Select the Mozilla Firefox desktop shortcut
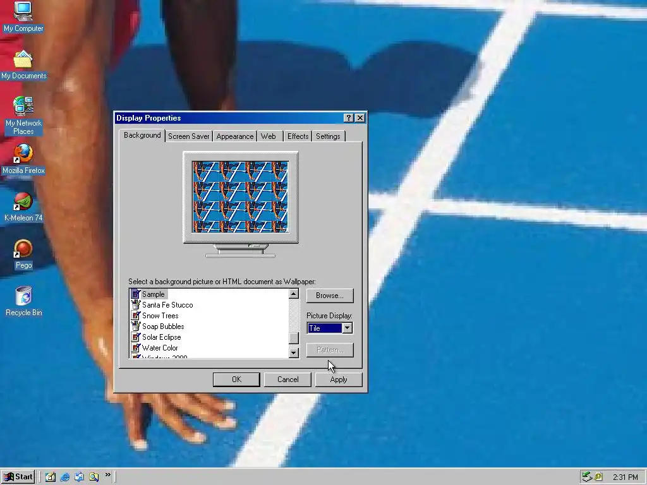 [x=23, y=159]
